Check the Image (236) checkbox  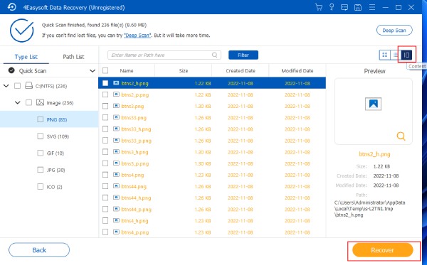(x=28, y=103)
